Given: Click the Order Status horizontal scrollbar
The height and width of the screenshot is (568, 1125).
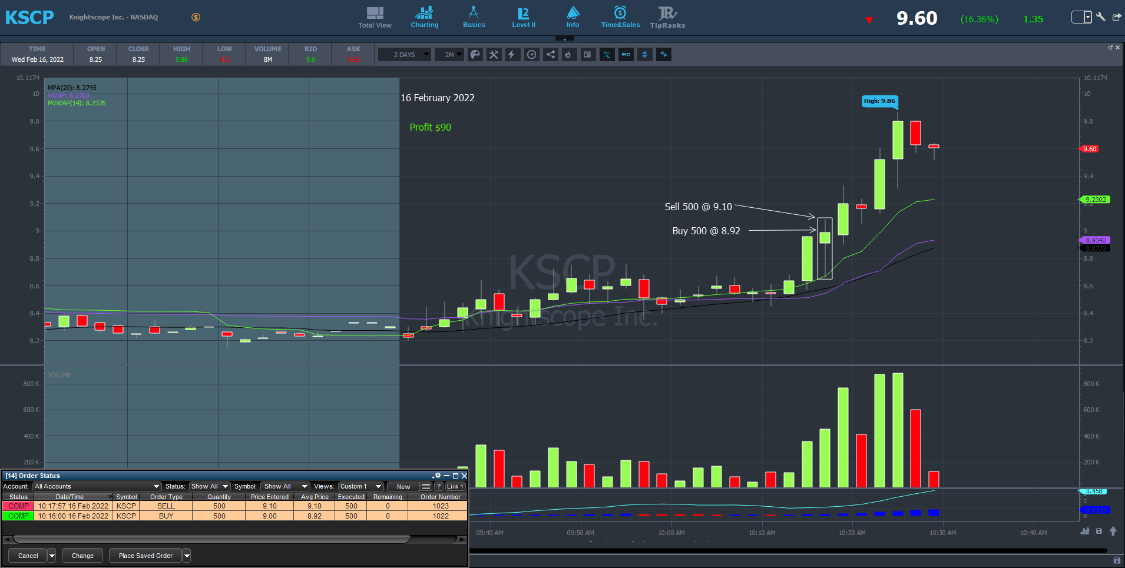Looking at the screenshot, I should 212,539.
